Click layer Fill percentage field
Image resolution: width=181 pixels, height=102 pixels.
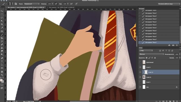pos(176,58)
